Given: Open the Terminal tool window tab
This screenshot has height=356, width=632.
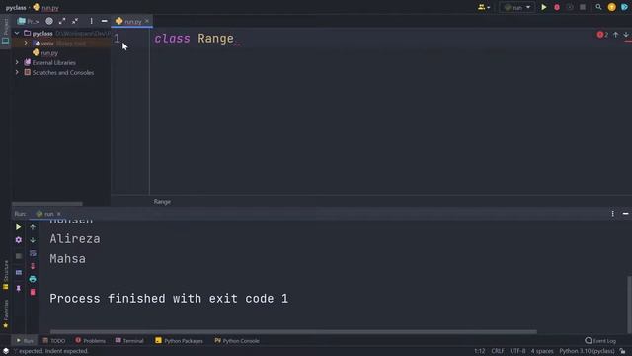Looking at the screenshot, I should coord(129,341).
